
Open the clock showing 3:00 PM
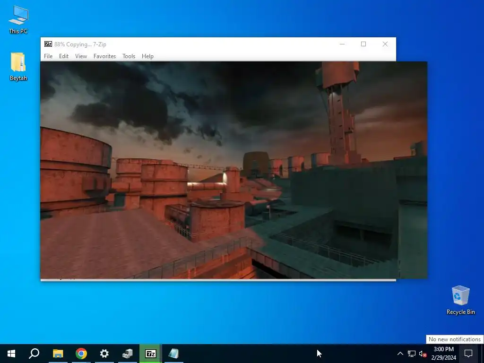point(443,354)
